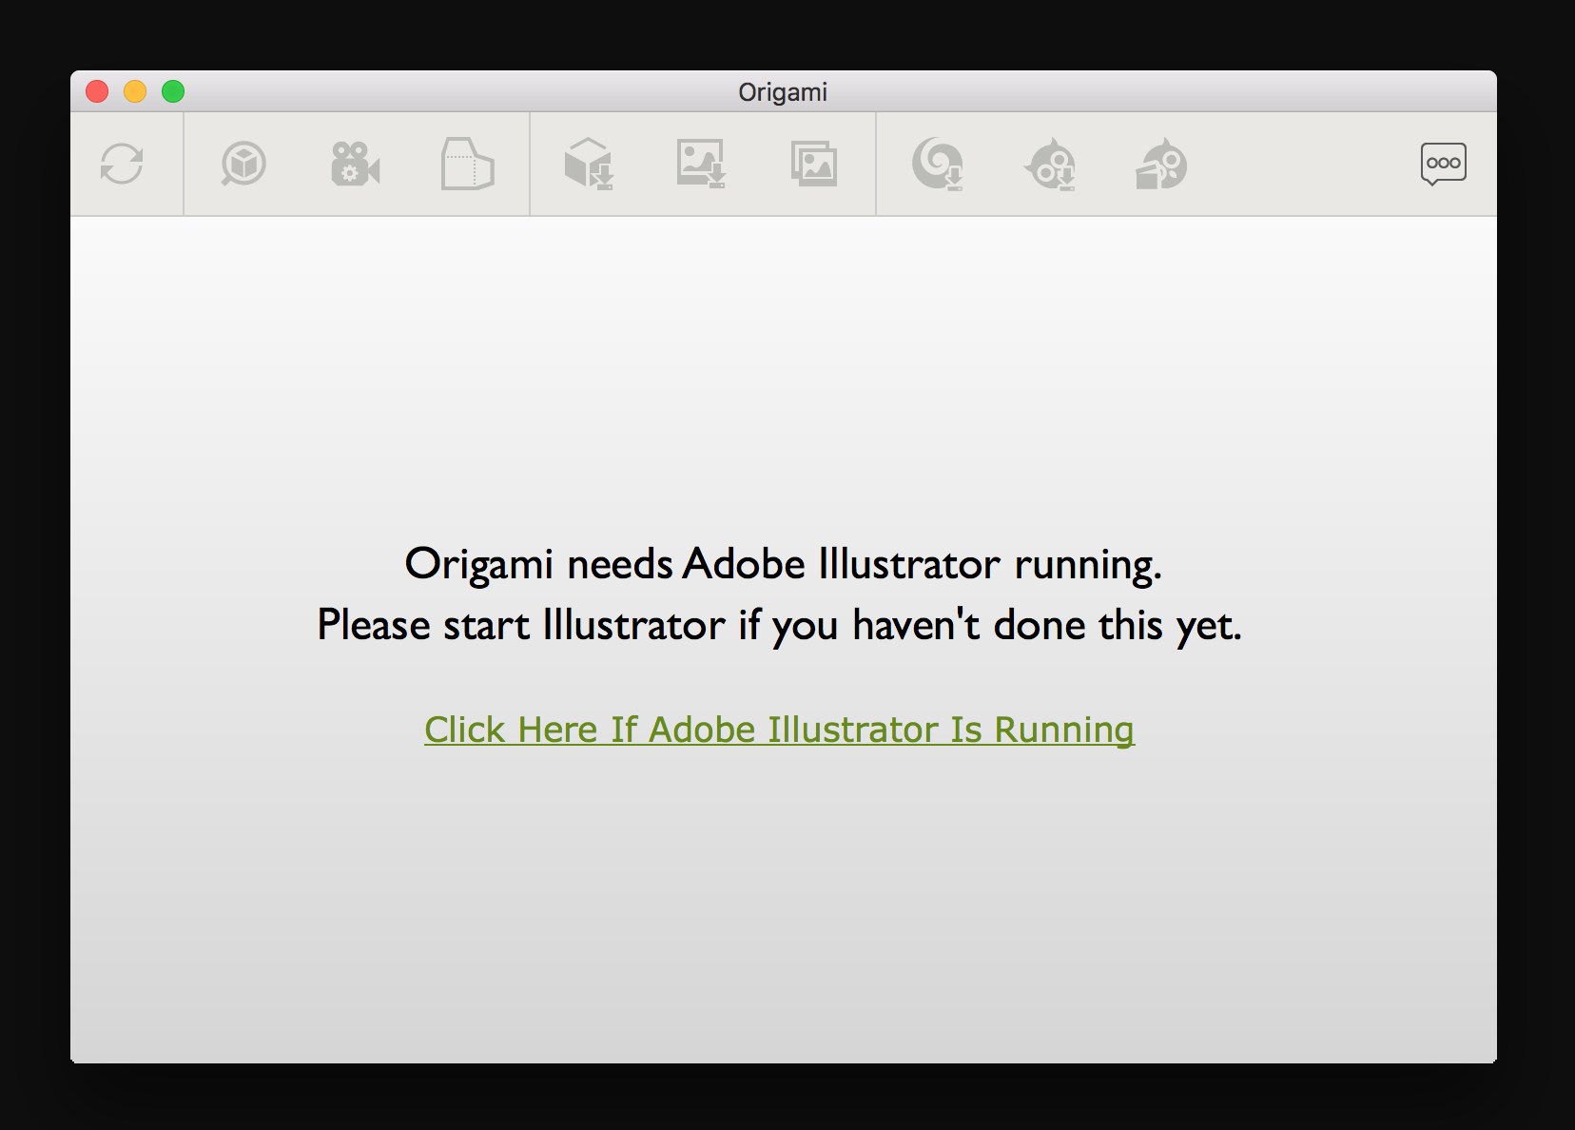Click the export single image download icon

(x=702, y=164)
